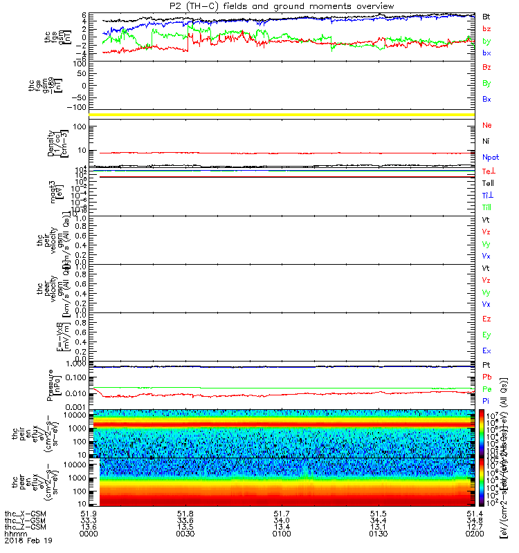Select the red Pb pressure legend
Screen dimensions: 519x553
pyautogui.click(x=487, y=377)
